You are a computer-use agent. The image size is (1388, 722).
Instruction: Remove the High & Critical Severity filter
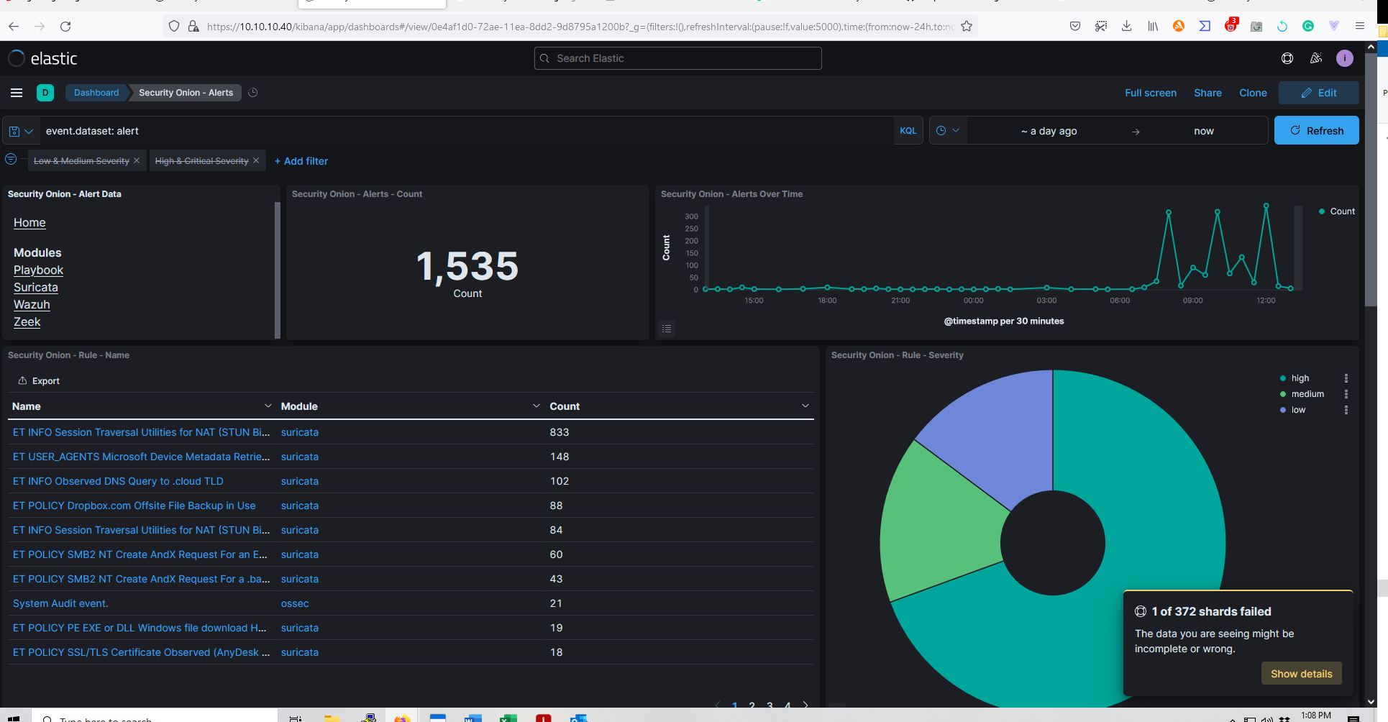255,160
